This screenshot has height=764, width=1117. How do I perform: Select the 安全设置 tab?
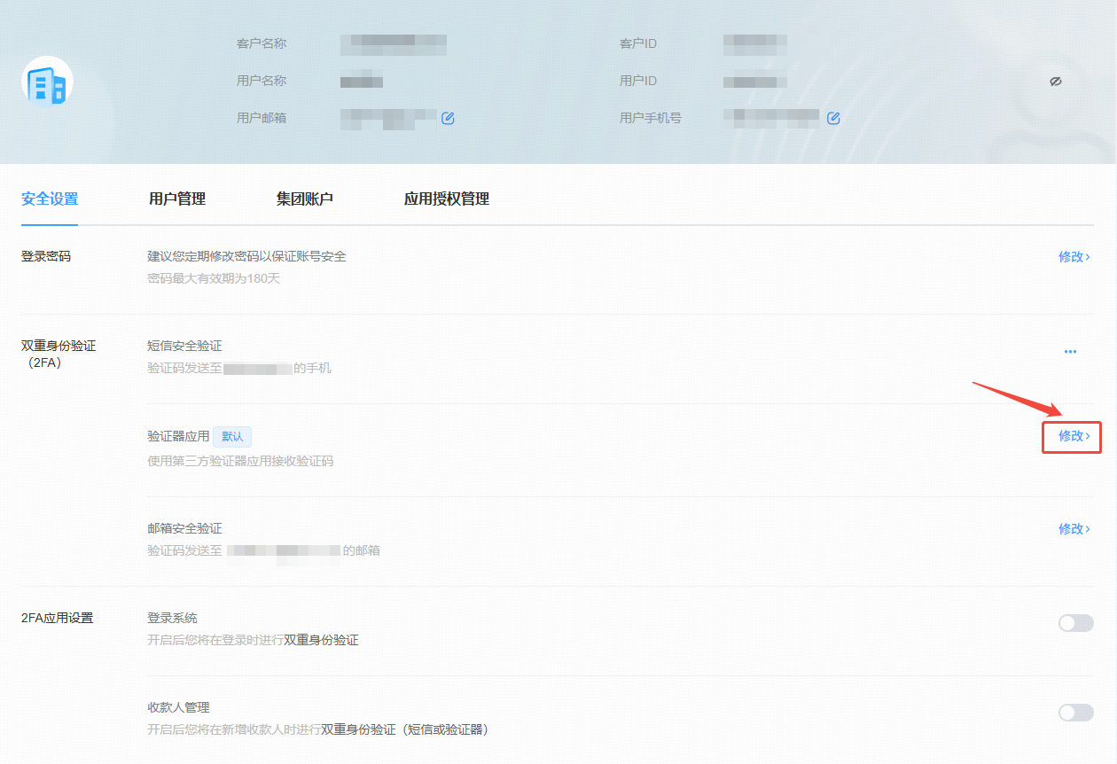(50, 199)
